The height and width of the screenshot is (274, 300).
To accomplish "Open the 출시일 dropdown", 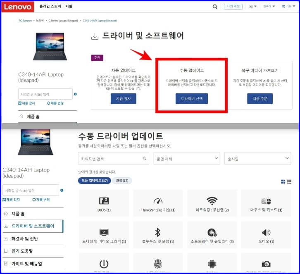I will coord(257,159).
